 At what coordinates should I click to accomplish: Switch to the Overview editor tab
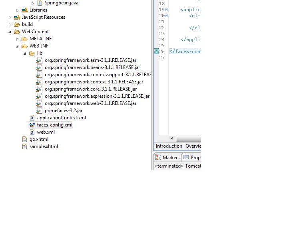point(193,146)
